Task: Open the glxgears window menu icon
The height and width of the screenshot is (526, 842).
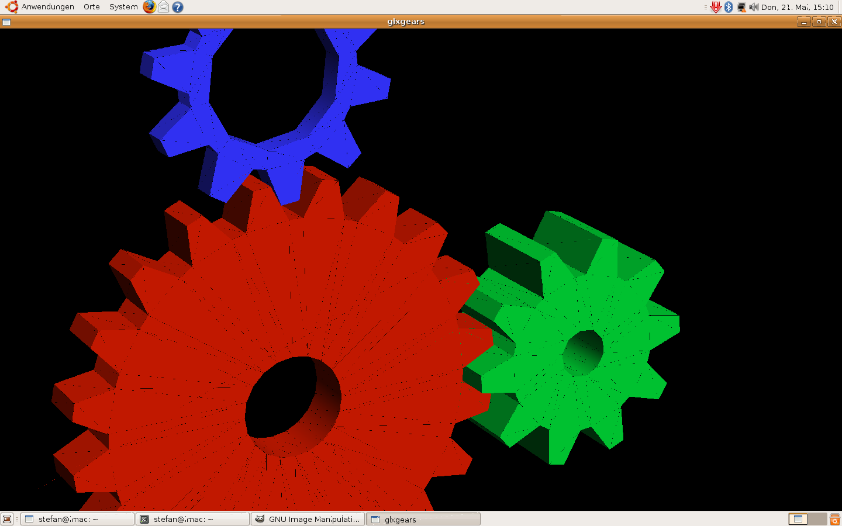Action: pos(6,22)
